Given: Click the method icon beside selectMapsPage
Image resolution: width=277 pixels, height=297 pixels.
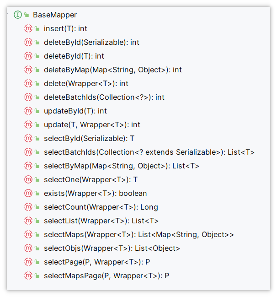Looking at the screenshot, I should (x=28, y=275).
